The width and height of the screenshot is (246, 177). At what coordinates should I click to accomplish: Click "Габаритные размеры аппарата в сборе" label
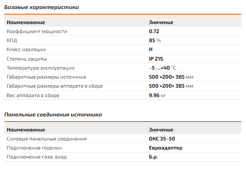click(x=55, y=86)
